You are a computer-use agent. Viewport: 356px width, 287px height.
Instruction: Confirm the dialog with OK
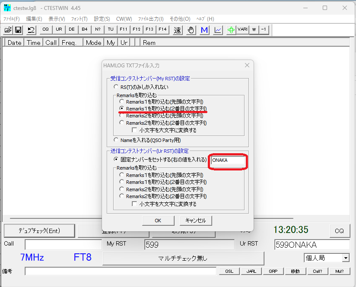click(x=158, y=221)
